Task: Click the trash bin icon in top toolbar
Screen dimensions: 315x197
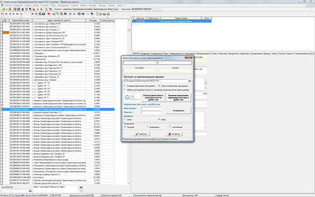Action: pyautogui.click(x=22, y=9)
